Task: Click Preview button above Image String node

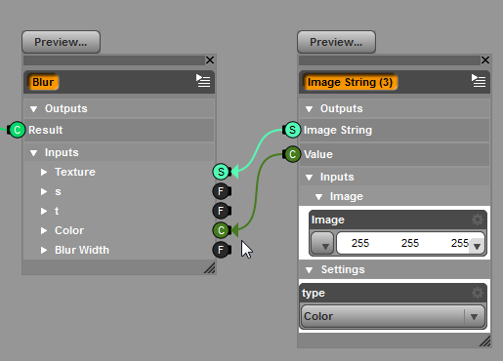Action: coord(336,42)
